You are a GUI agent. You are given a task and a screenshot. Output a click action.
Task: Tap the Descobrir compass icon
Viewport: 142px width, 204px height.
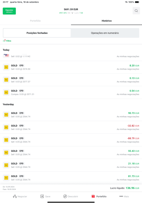[65, 196]
